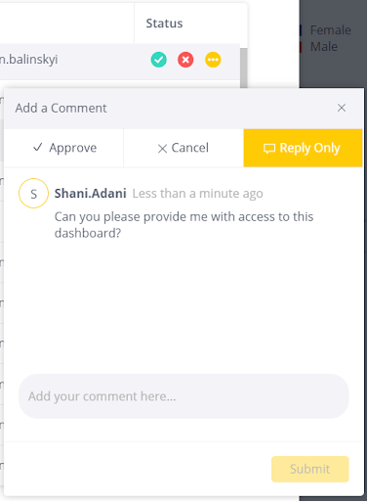Select the n.balinskyi table row

(x=120, y=62)
